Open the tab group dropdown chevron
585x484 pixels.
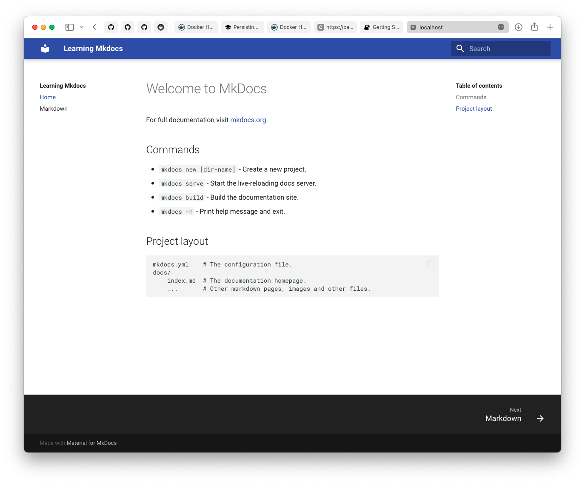(82, 27)
